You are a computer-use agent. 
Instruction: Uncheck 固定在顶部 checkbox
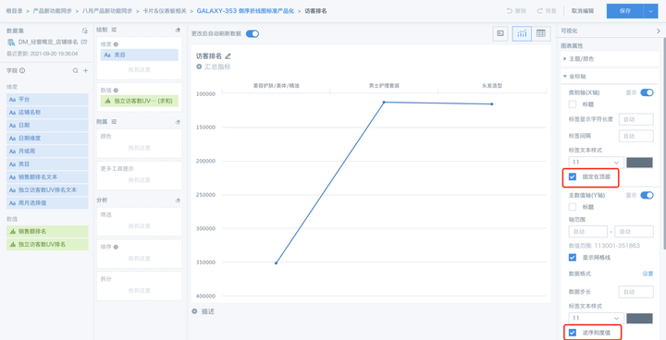(x=573, y=176)
